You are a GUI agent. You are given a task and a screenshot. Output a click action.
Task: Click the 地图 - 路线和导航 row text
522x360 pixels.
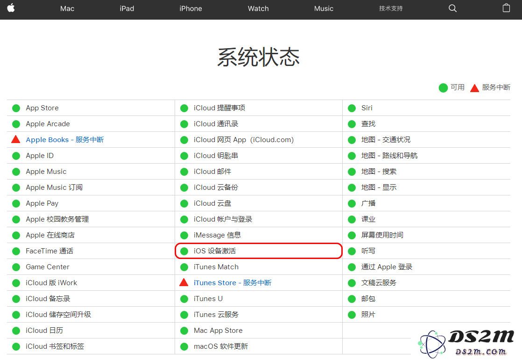(389, 155)
